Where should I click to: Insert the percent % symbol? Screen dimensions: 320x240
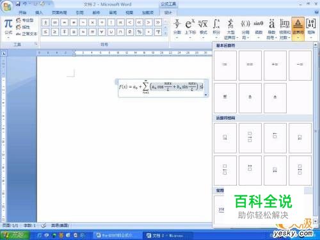[x=140, y=32]
